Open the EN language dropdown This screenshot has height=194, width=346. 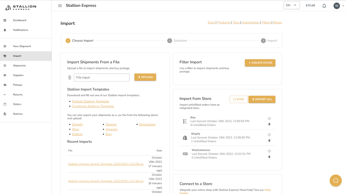291,5
